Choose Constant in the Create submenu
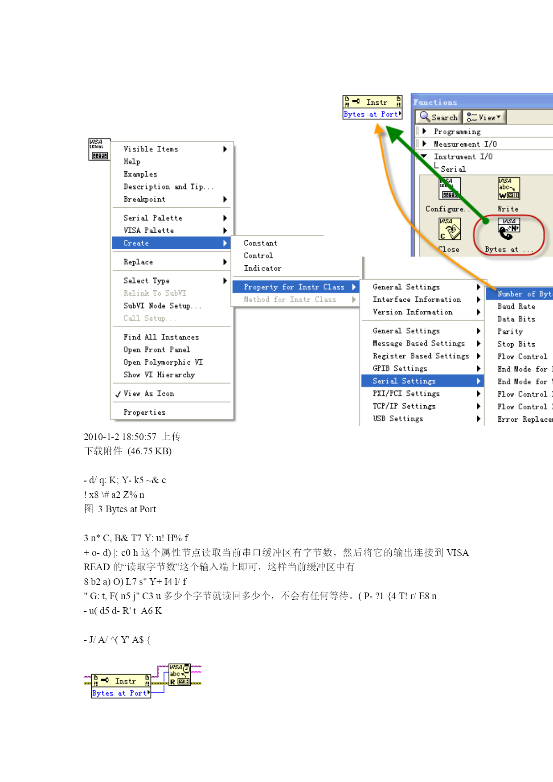Image resolution: width=553 pixels, height=782 pixels. (295, 243)
